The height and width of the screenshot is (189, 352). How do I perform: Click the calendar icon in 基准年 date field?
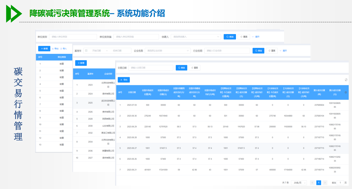pyautogui.click(x=86, y=51)
